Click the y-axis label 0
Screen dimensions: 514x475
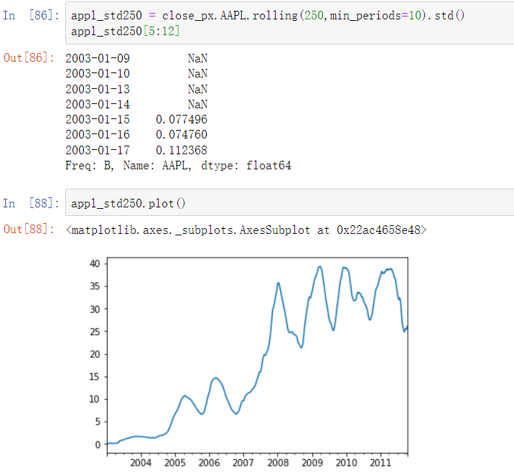(98, 445)
